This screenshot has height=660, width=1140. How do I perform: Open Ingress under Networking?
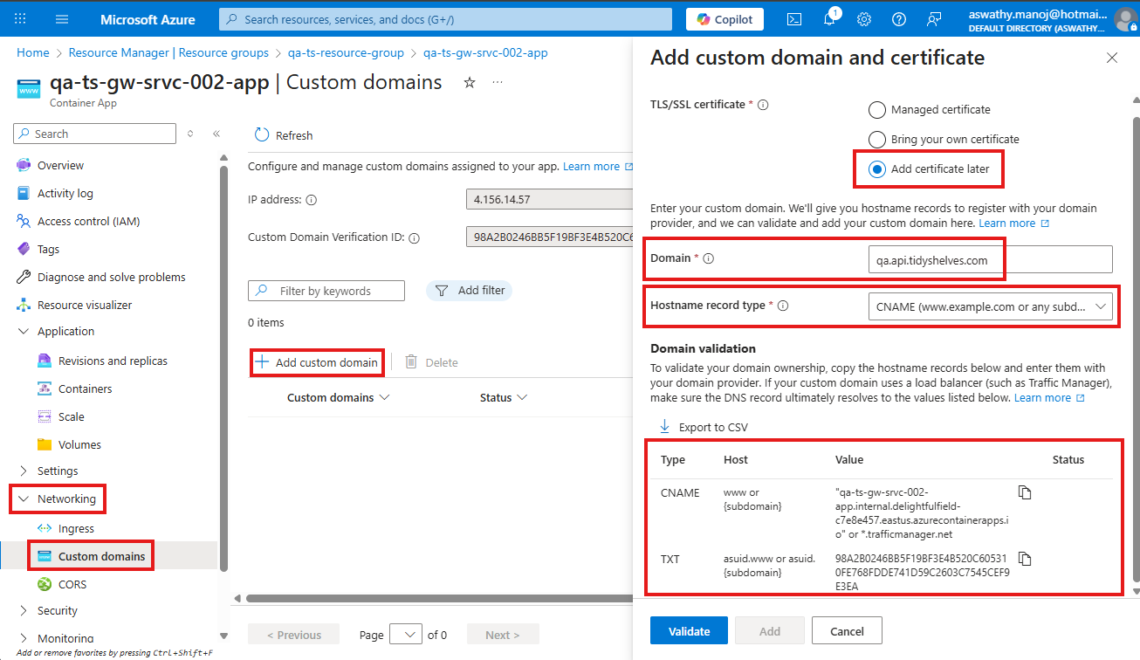(76, 529)
